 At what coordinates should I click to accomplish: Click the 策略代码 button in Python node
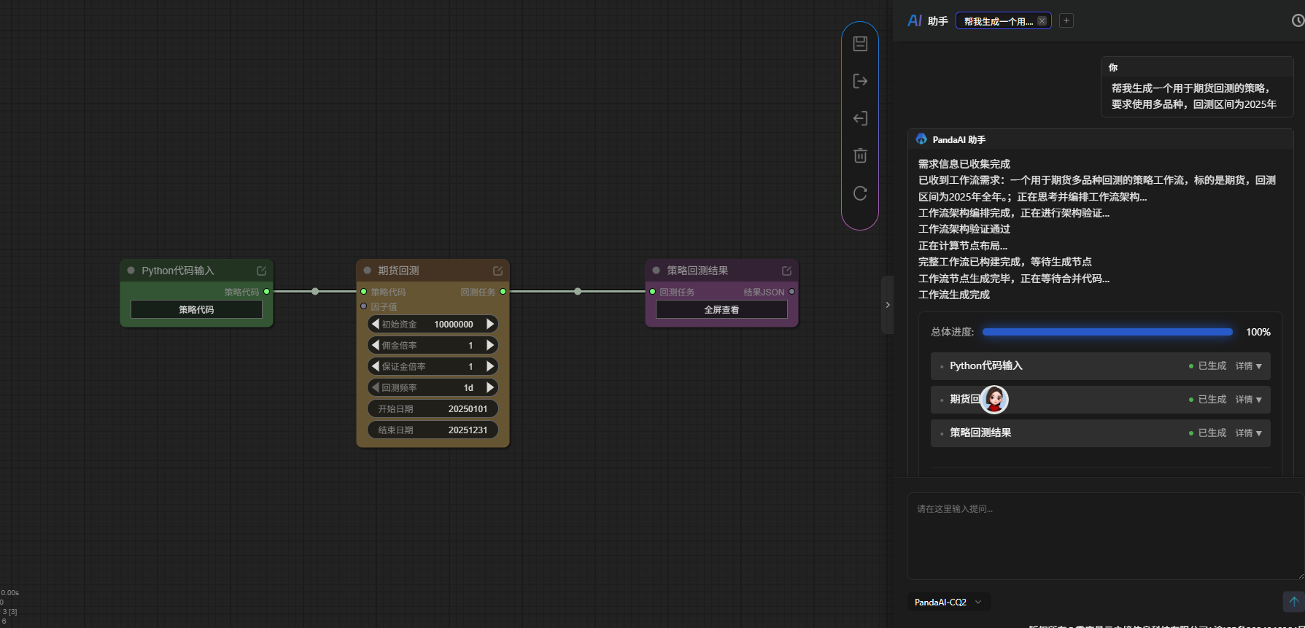[196, 310]
